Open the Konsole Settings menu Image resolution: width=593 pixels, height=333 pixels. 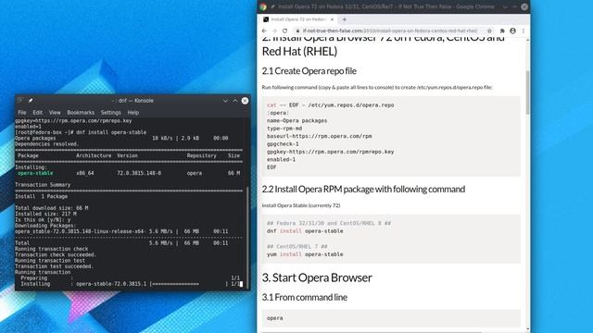click(111, 113)
